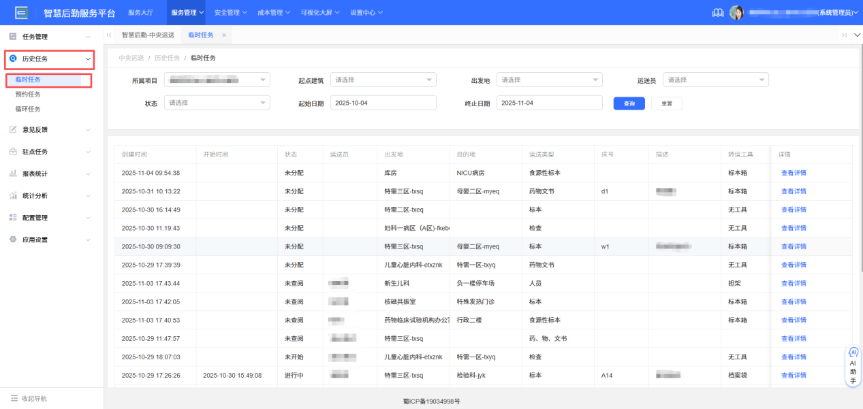The image size is (863, 409).
Task: Click the help manual book icon
Action: tap(717, 12)
